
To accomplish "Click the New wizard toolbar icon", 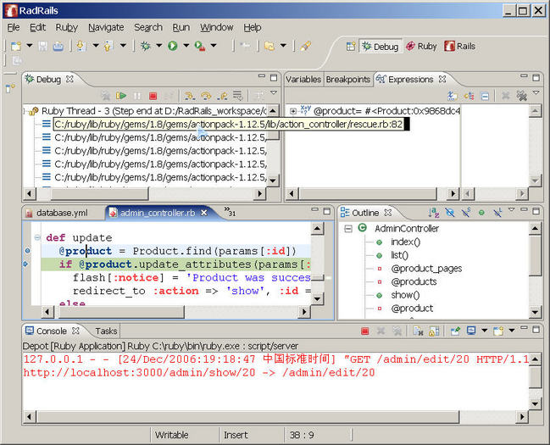I will point(16,46).
